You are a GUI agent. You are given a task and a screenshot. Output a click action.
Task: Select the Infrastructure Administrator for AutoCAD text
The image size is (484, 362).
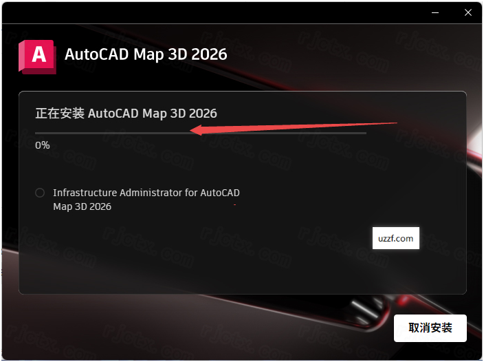(146, 193)
